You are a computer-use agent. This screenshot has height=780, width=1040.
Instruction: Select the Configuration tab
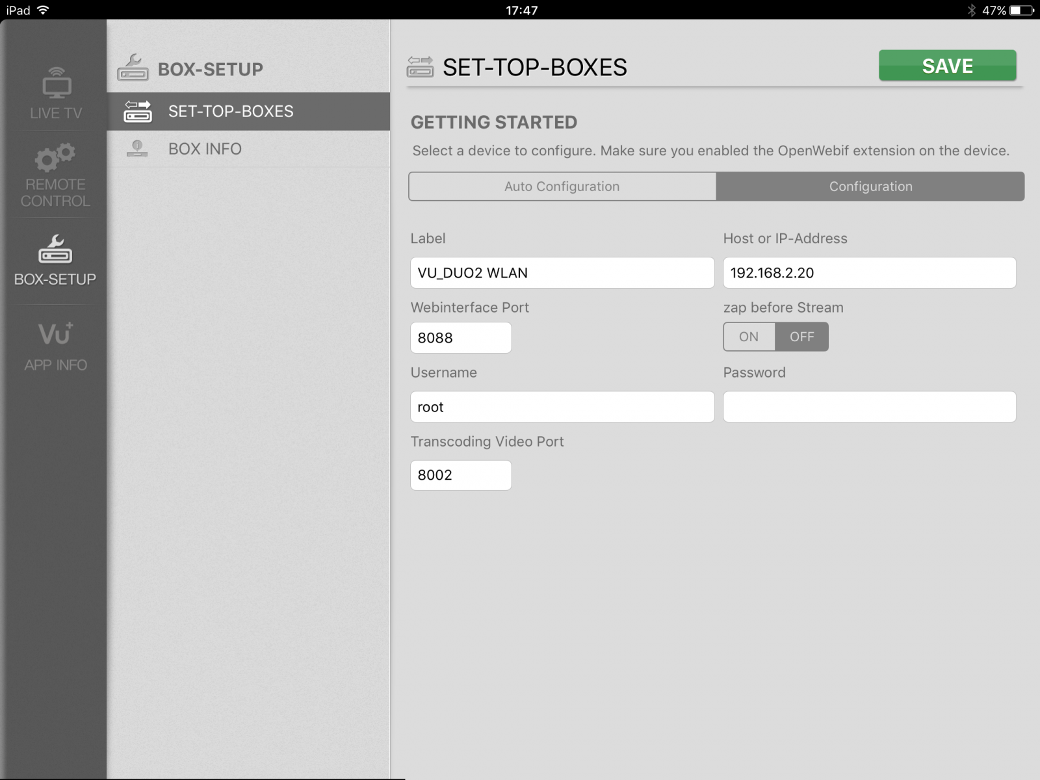[870, 187]
